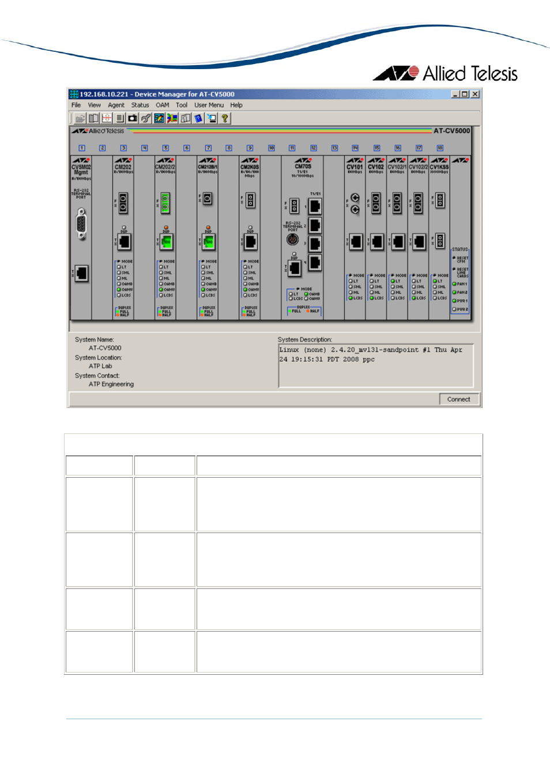Click the RS-232 serial port on CV5M02 Mgmt
550x778 pixels.
tap(81, 224)
